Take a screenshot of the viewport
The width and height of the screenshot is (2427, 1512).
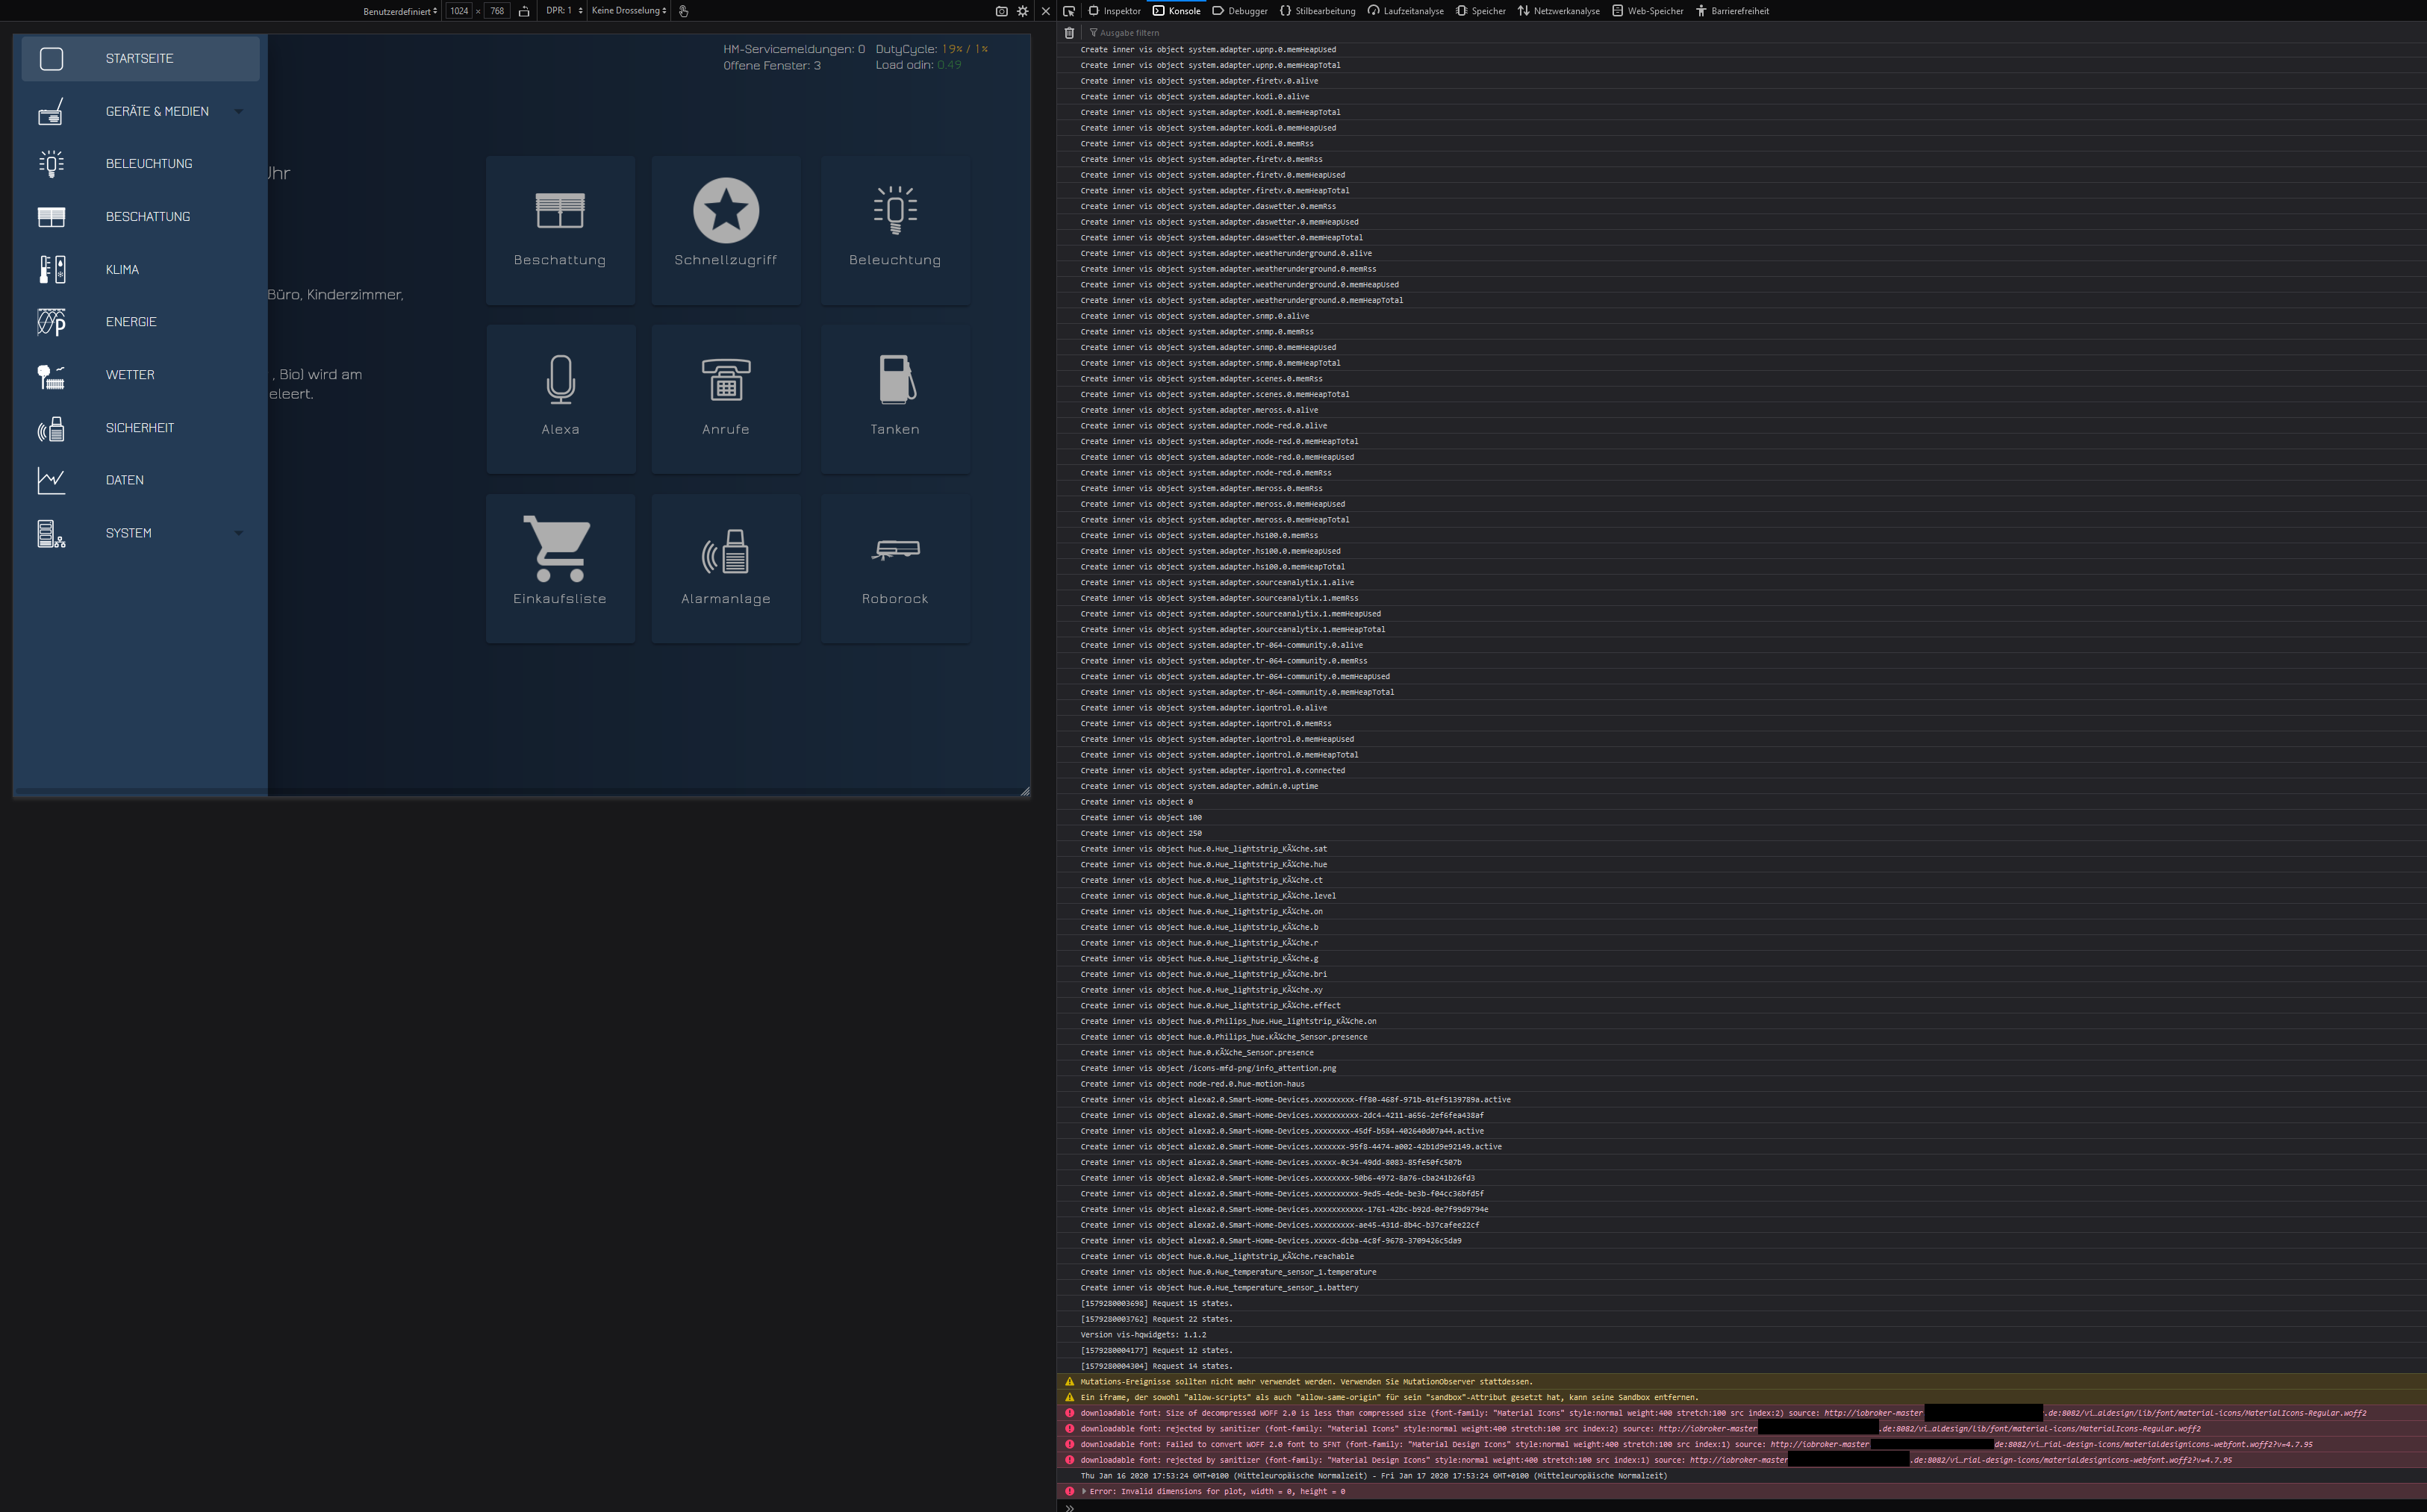click(1001, 11)
